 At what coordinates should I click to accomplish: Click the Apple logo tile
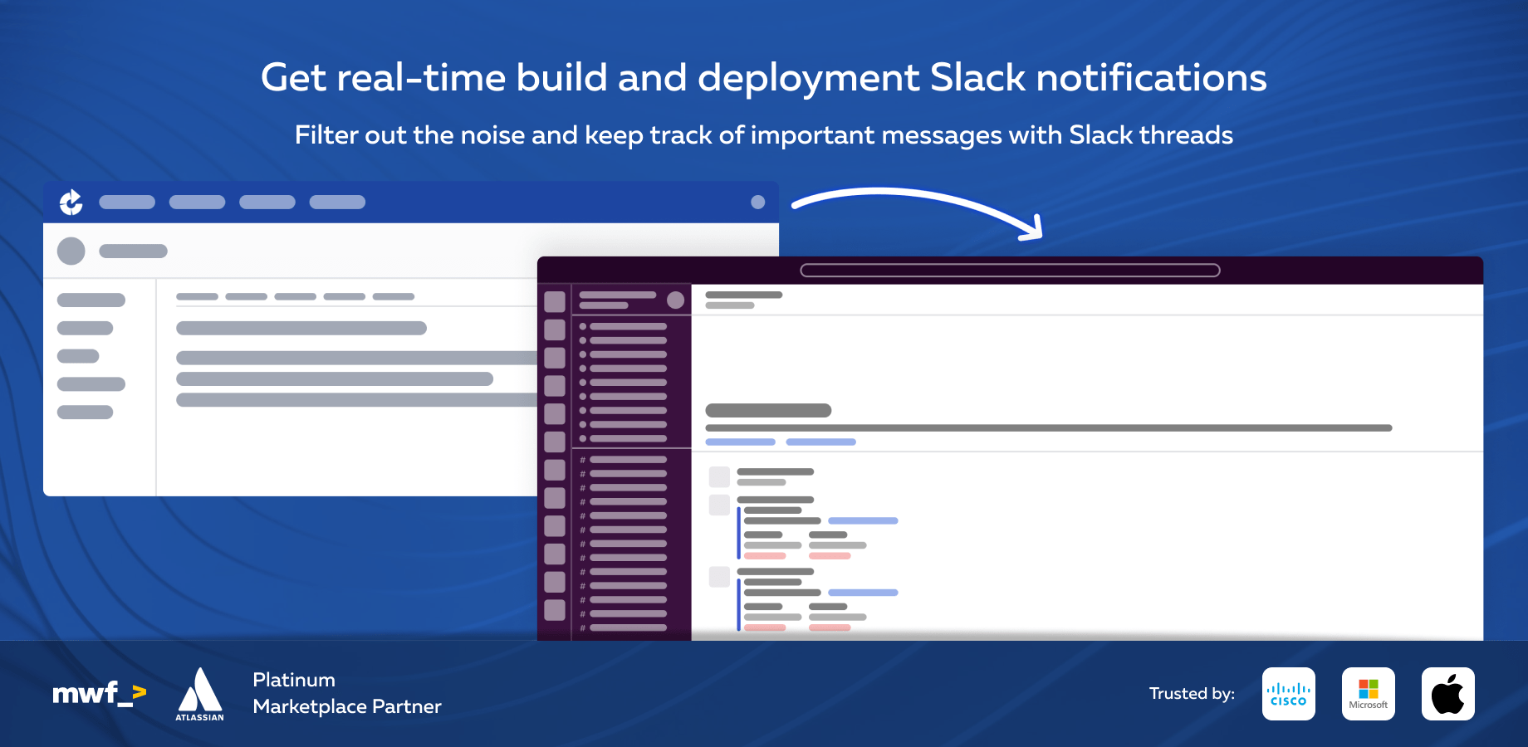pos(1448,694)
